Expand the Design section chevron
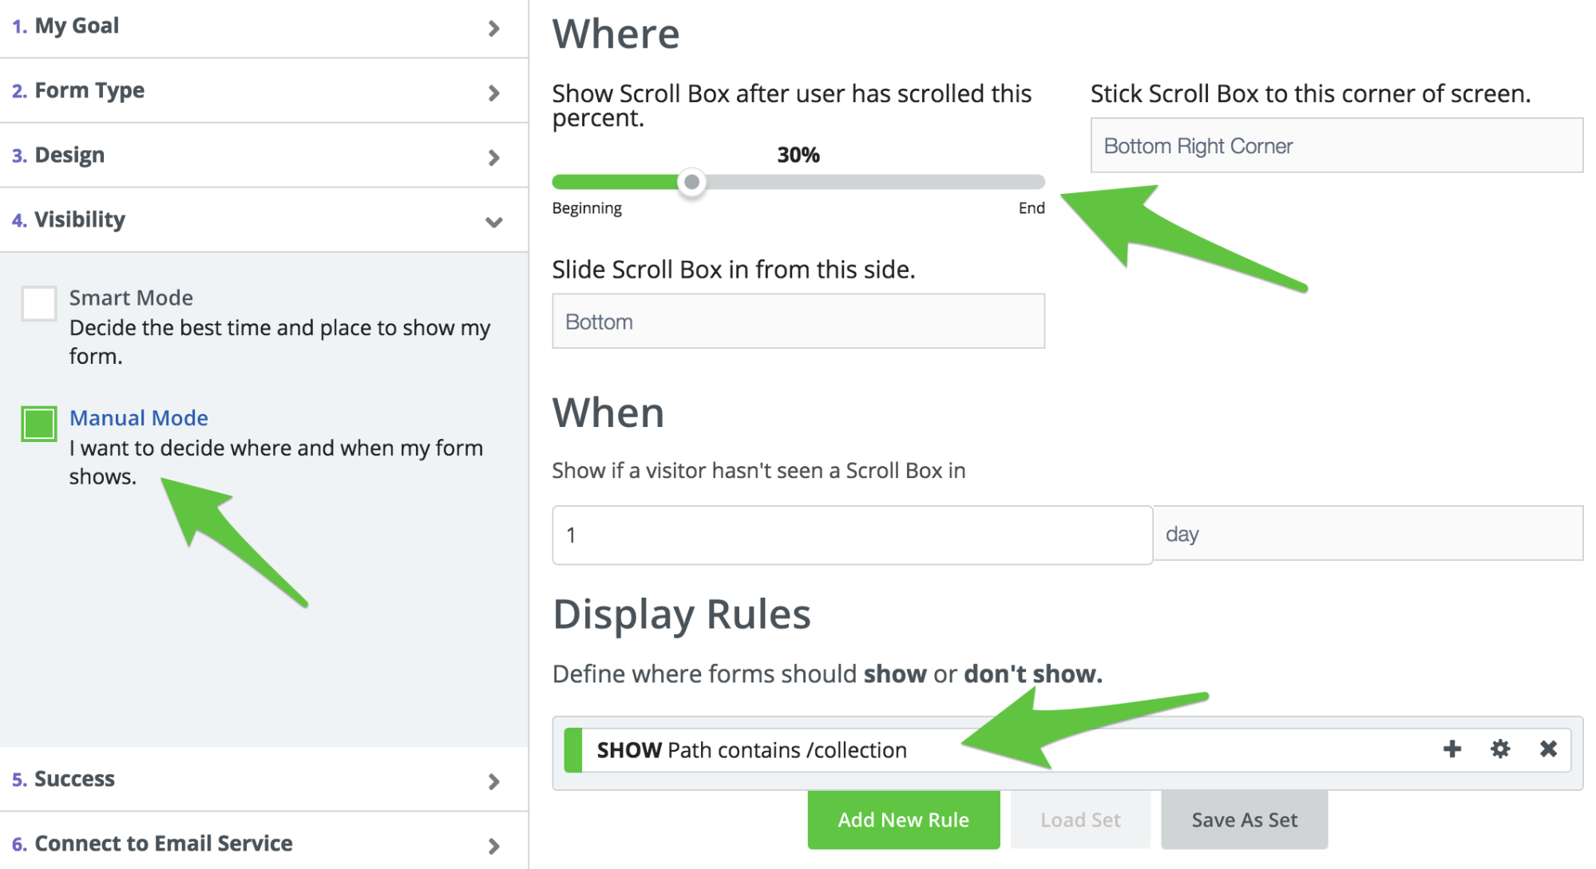 click(494, 158)
